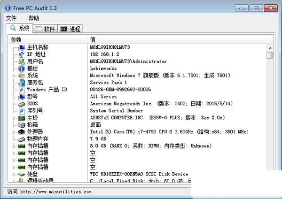Click the service pack icon beside 服务包

tap(22, 83)
